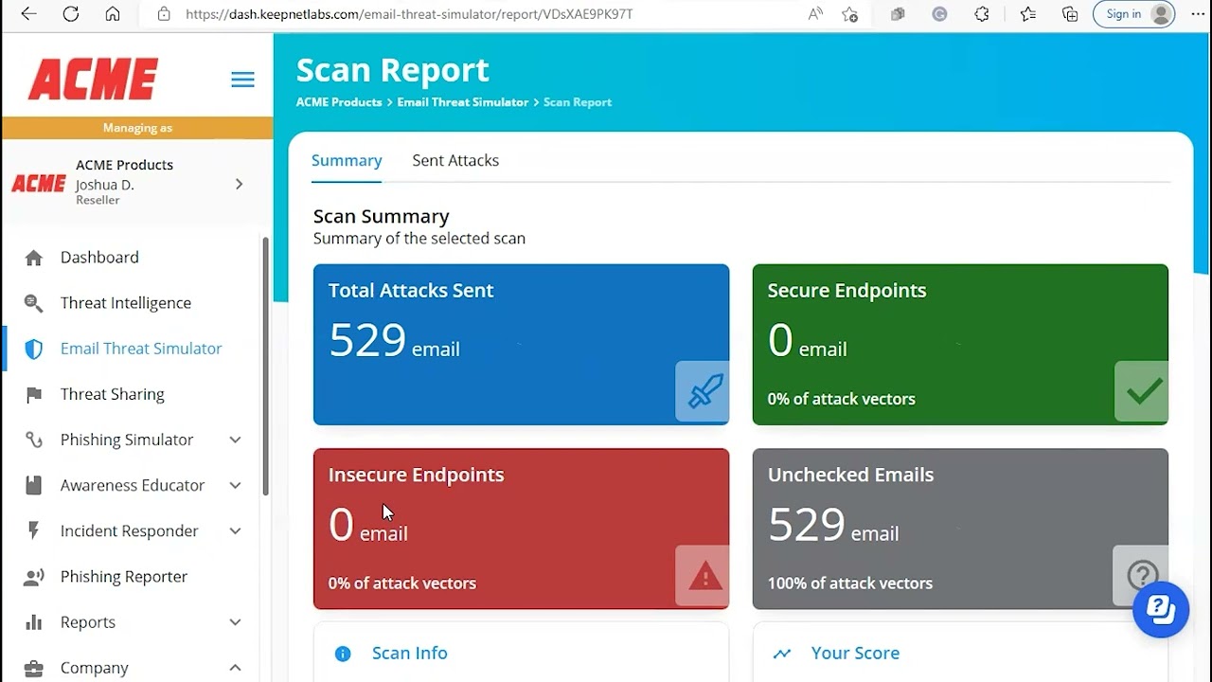Screen dimensions: 1212x682
Task: Click the Secure Endpoints card
Action: [x=960, y=345]
